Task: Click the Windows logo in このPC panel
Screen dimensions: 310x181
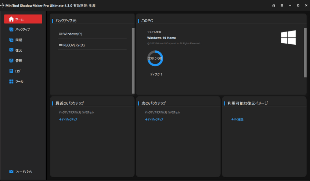Action: tap(288, 38)
